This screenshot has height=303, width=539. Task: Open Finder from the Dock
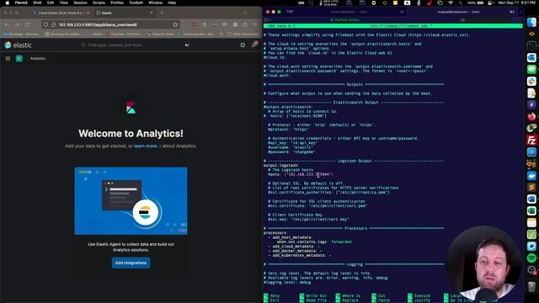531,23
